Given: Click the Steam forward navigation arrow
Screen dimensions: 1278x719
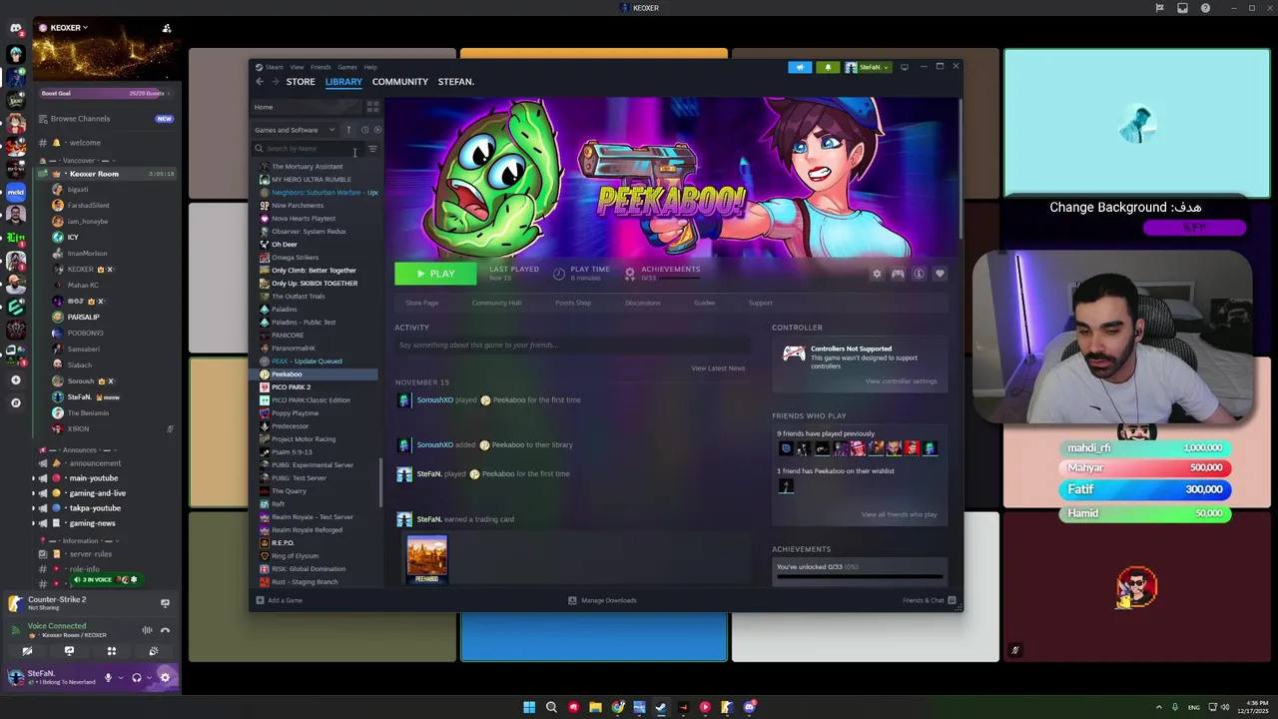Looking at the screenshot, I should pyautogui.click(x=275, y=82).
